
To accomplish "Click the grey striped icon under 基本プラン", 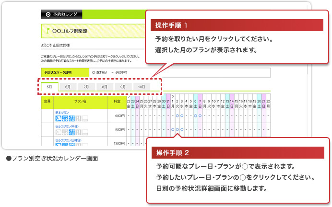I will [x=78, y=118].
